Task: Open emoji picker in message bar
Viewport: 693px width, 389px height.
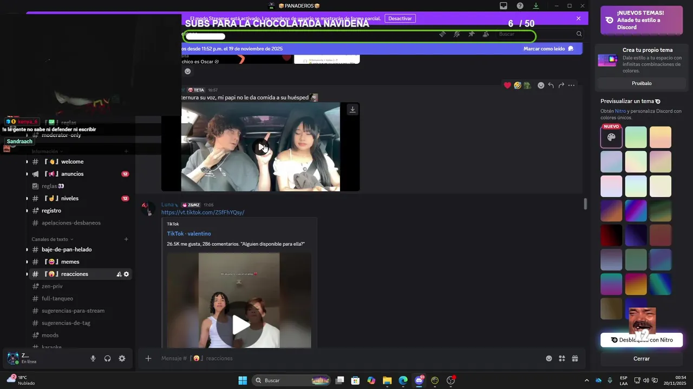Action: click(549, 358)
